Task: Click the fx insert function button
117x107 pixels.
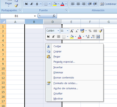Action: point(54,16)
